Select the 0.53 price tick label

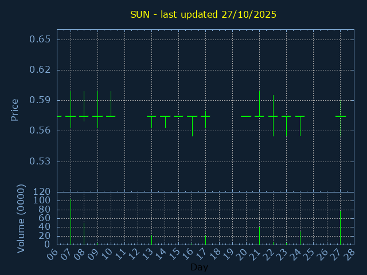(40, 161)
